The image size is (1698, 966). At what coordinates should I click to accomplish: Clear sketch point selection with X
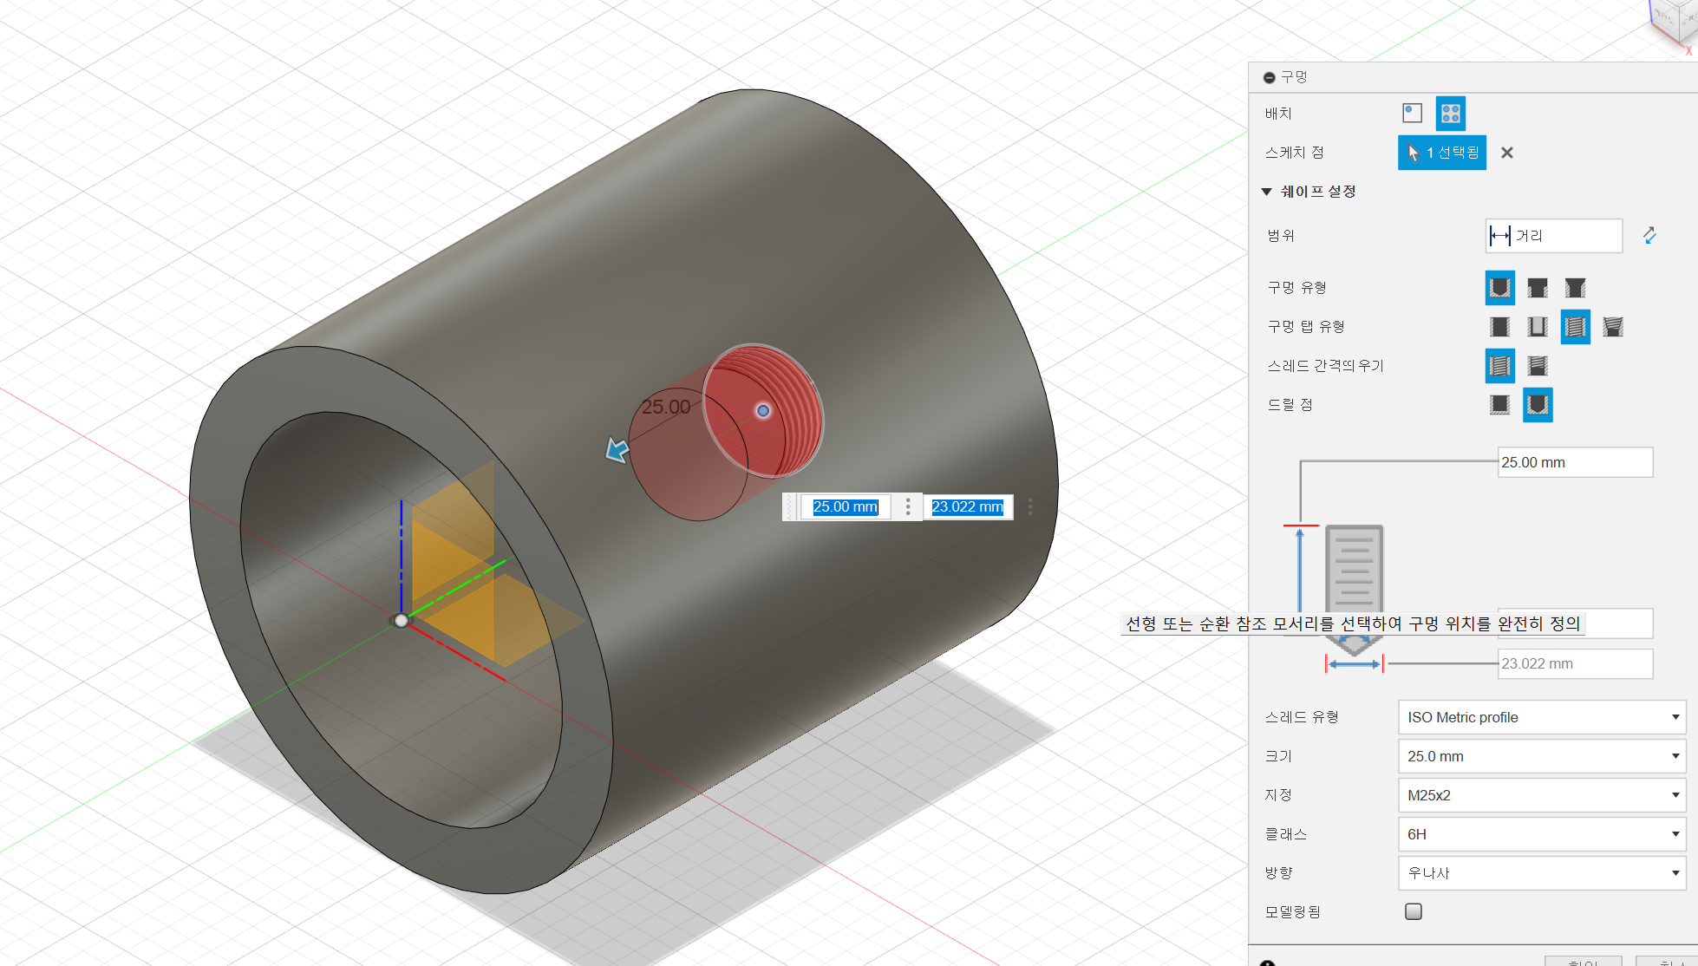(1507, 153)
